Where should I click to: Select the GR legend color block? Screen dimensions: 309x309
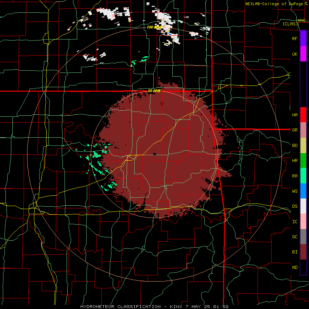(303, 130)
